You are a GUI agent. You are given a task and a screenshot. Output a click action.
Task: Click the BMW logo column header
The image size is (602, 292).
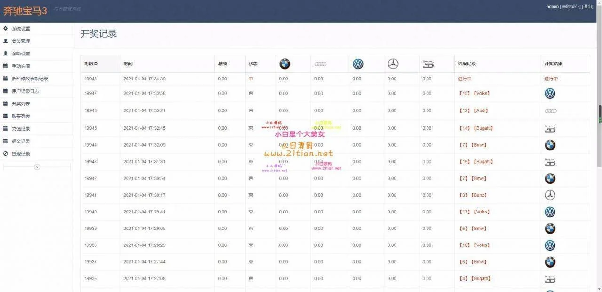click(285, 64)
